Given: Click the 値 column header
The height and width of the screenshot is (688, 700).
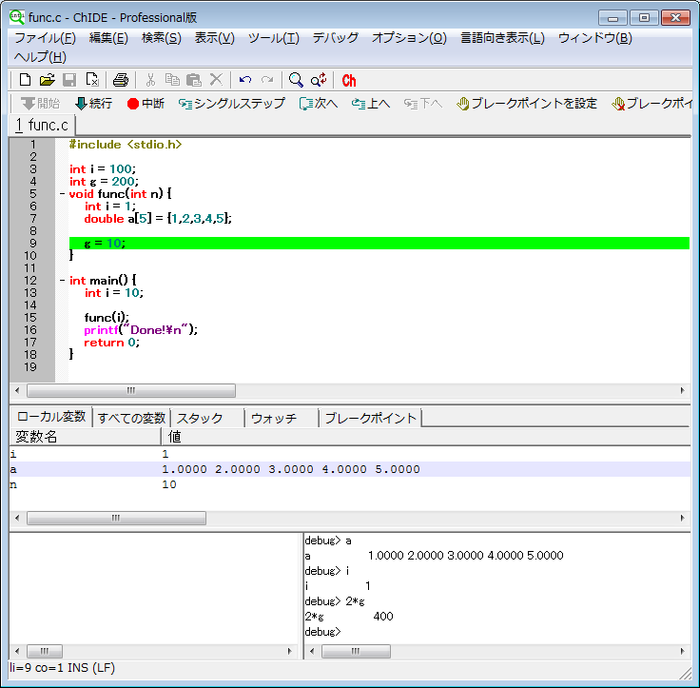Looking at the screenshot, I should [x=426, y=437].
